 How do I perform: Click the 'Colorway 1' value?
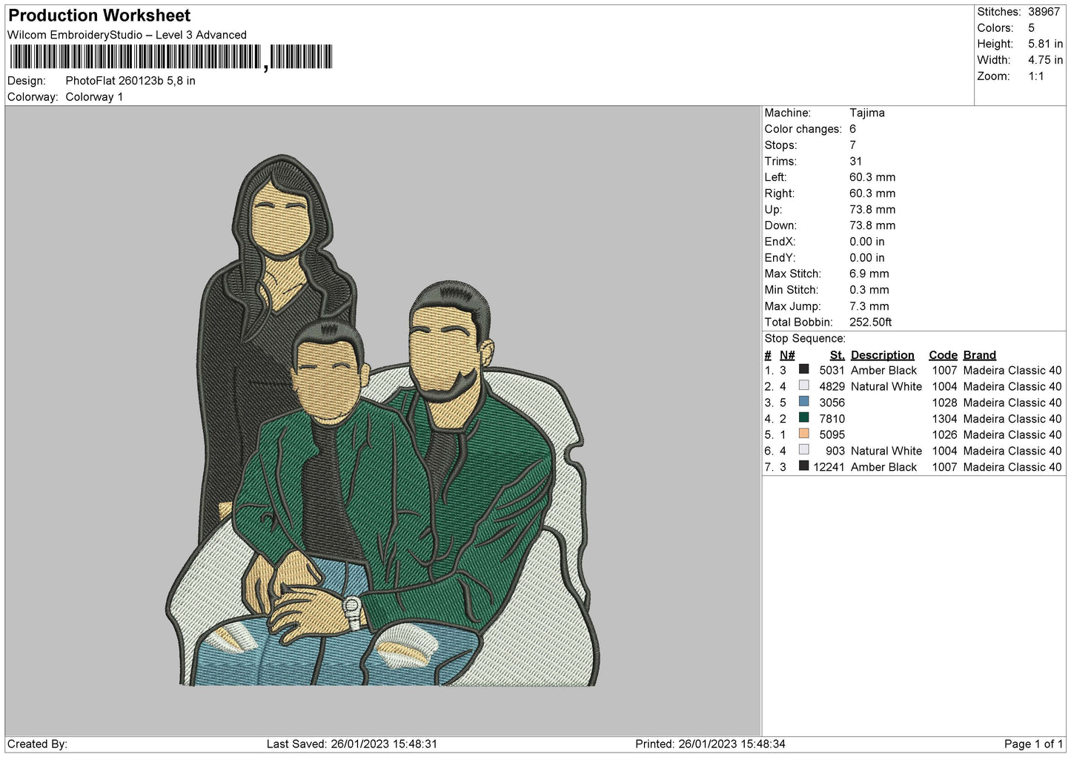(94, 97)
